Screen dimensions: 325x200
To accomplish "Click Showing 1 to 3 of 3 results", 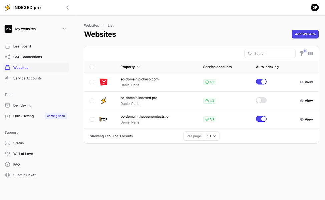I will point(111,136).
